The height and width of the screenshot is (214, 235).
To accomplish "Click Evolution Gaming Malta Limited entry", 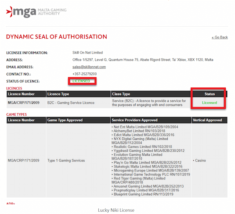I will click(x=137, y=157).
